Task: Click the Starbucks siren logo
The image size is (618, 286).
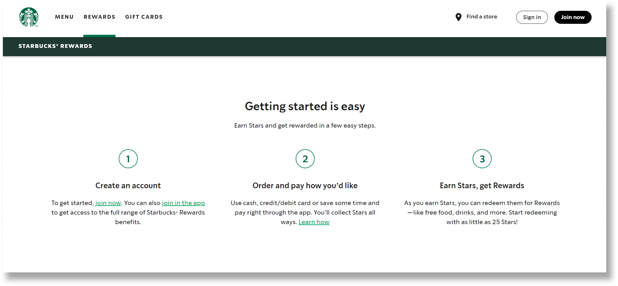Action: point(29,17)
